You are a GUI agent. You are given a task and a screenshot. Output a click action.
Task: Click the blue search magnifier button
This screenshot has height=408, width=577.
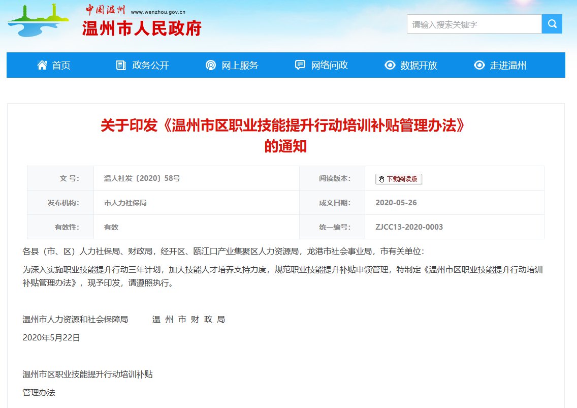pos(552,24)
